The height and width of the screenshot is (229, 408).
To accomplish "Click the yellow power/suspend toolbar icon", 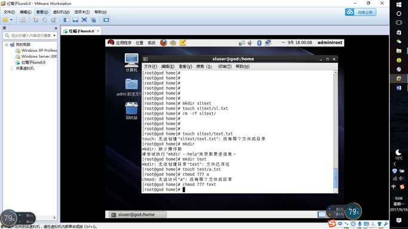I will coord(5,20).
